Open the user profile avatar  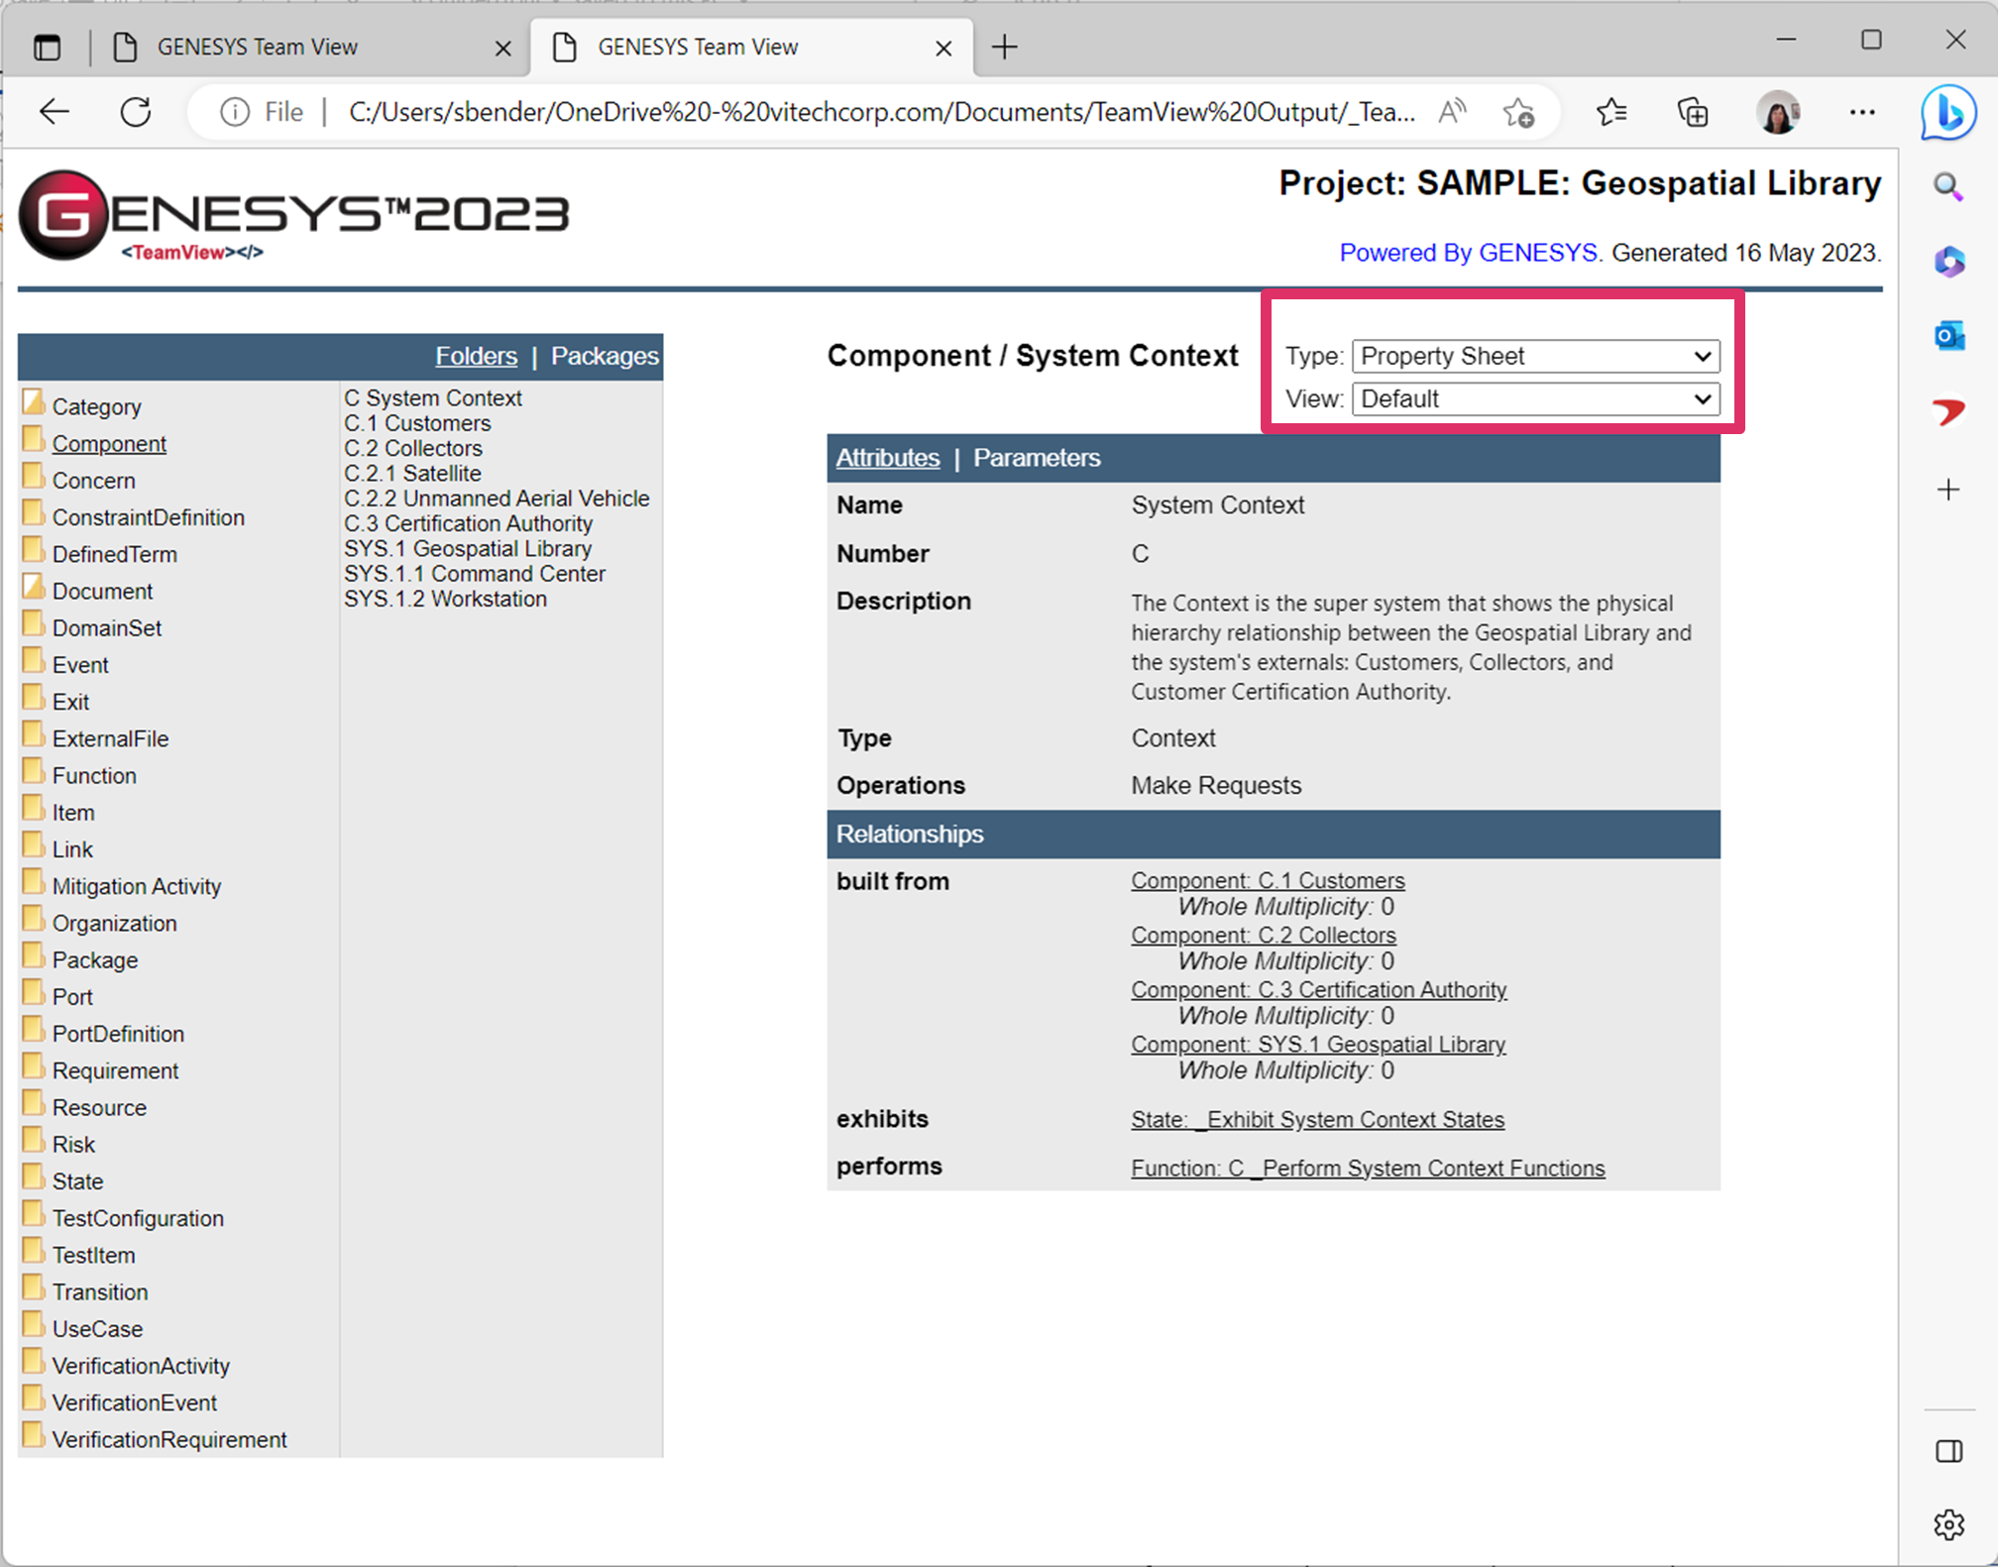click(1778, 112)
